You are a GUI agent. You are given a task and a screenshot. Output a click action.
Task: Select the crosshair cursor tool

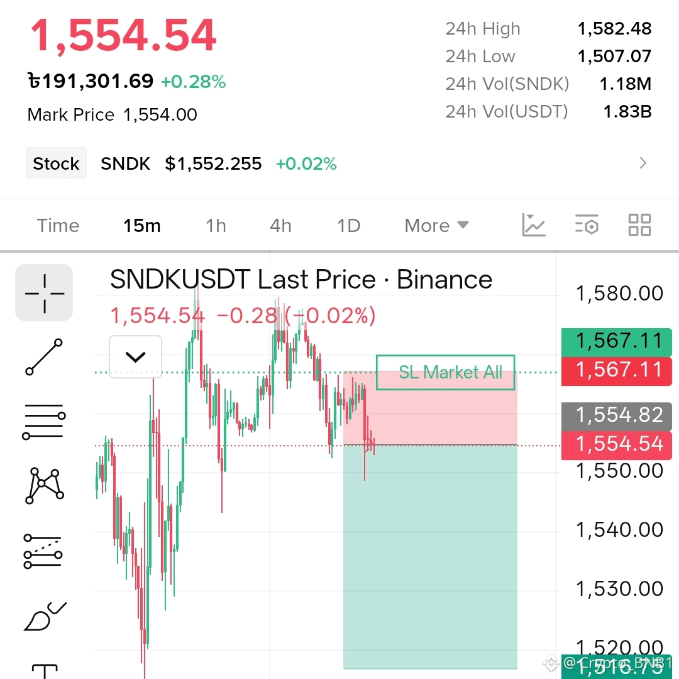click(x=44, y=293)
